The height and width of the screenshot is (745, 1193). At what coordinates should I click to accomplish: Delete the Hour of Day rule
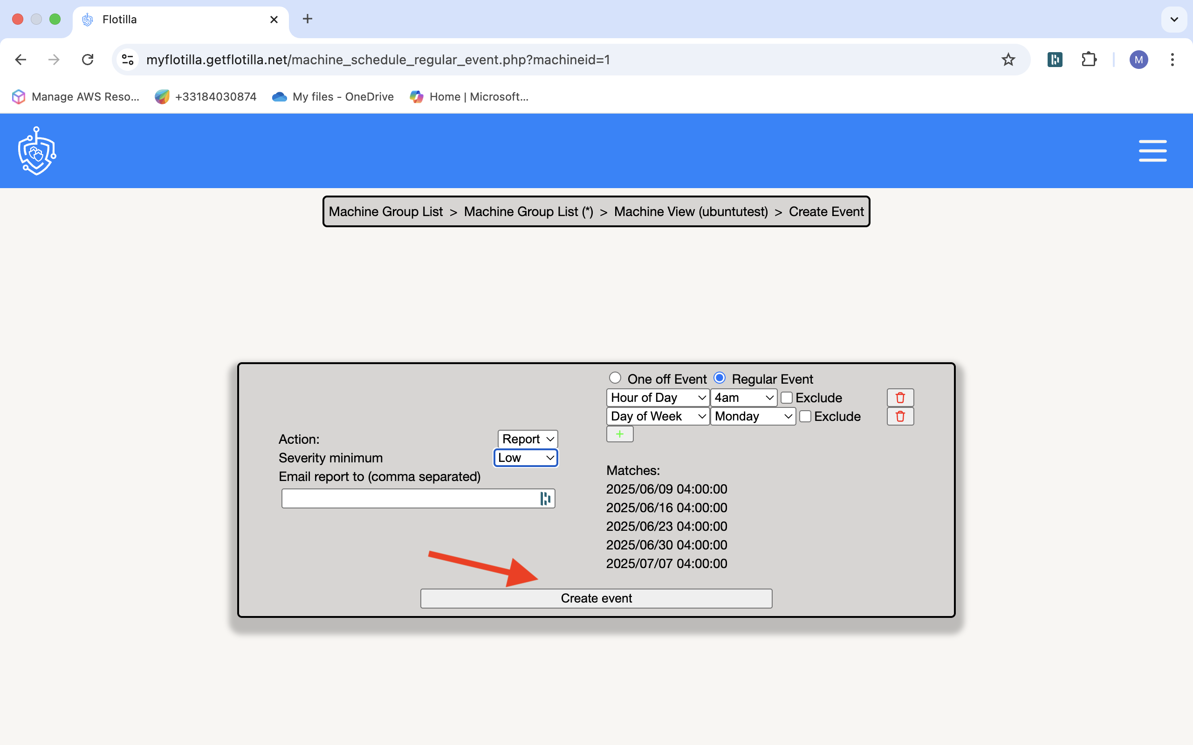[x=900, y=398]
